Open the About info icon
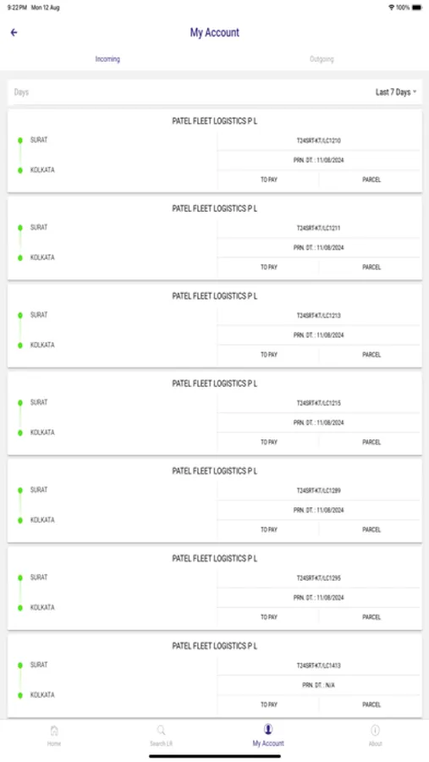The image size is (429, 762). [x=375, y=731]
